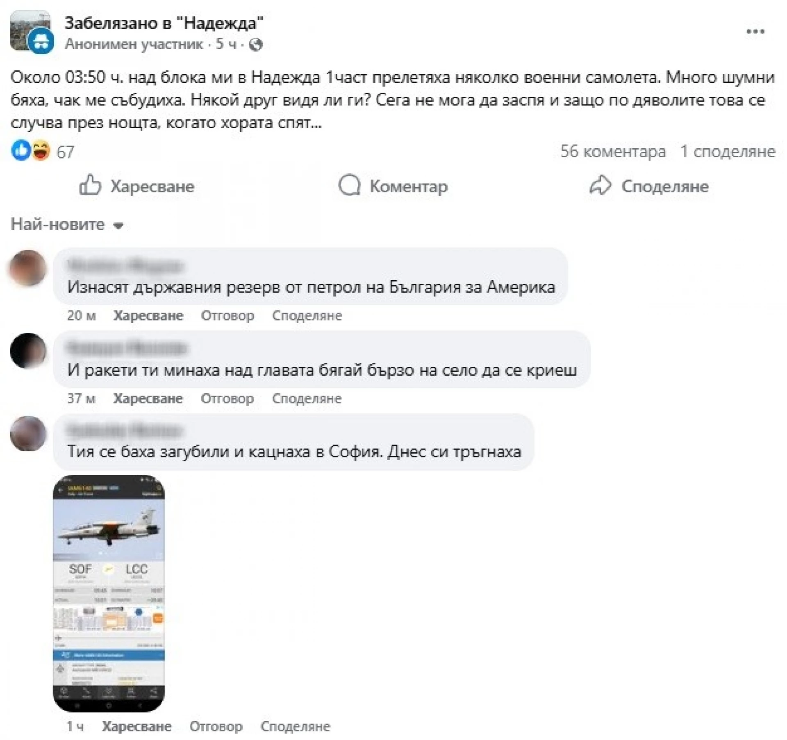Image resolution: width=787 pixels, height=740 pixels.
Task: Reply to the comment about ракети
Action: pos(227,398)
